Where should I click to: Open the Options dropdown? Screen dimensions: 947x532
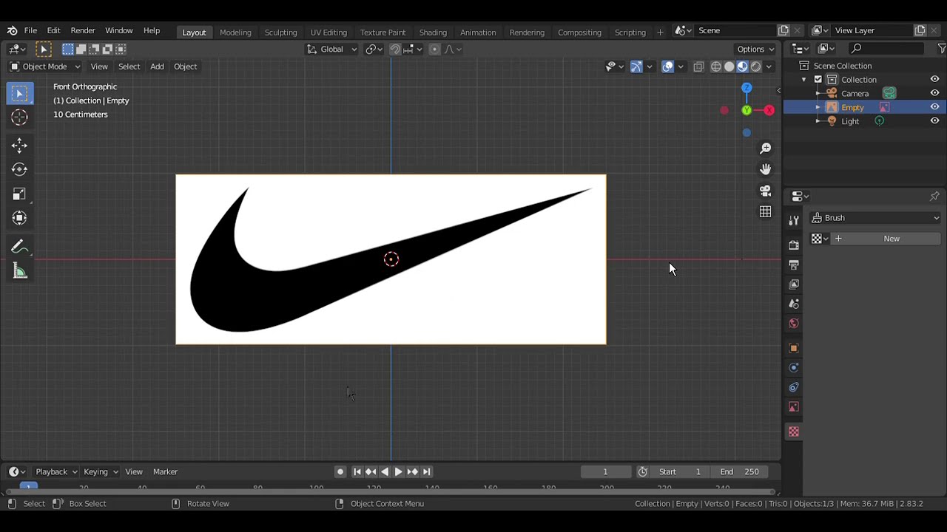(x=755, y=50)
